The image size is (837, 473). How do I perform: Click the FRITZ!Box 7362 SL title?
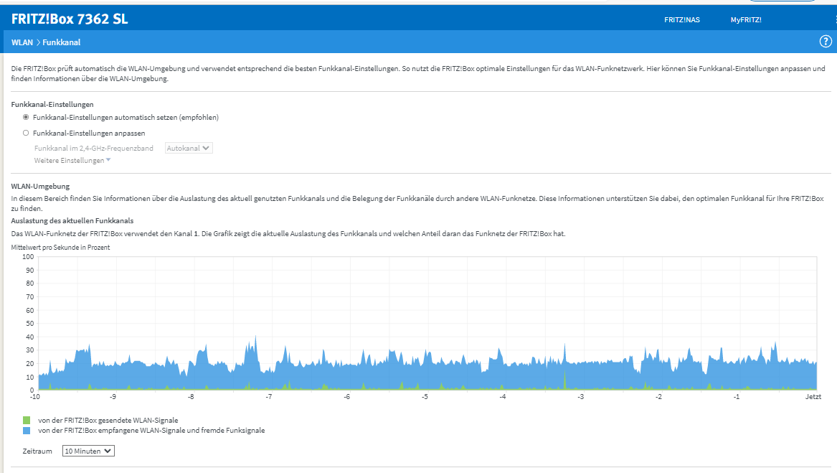click(x=70, y=19)
